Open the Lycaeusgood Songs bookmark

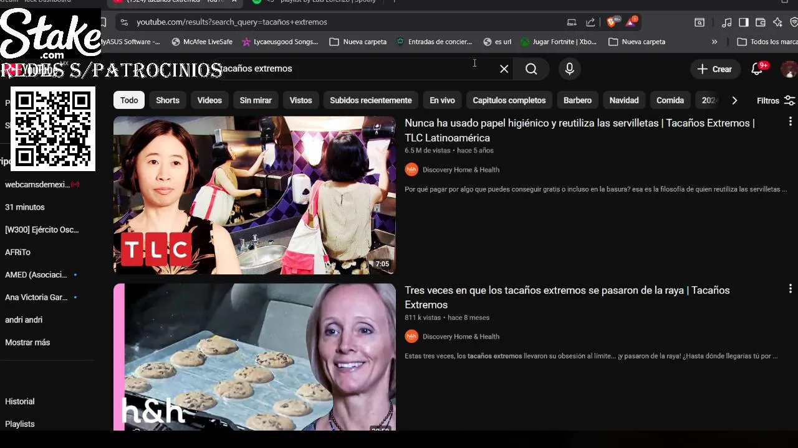coord(281,42)
